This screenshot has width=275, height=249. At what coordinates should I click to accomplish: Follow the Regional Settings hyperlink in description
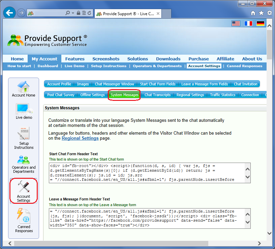(80, 138)
